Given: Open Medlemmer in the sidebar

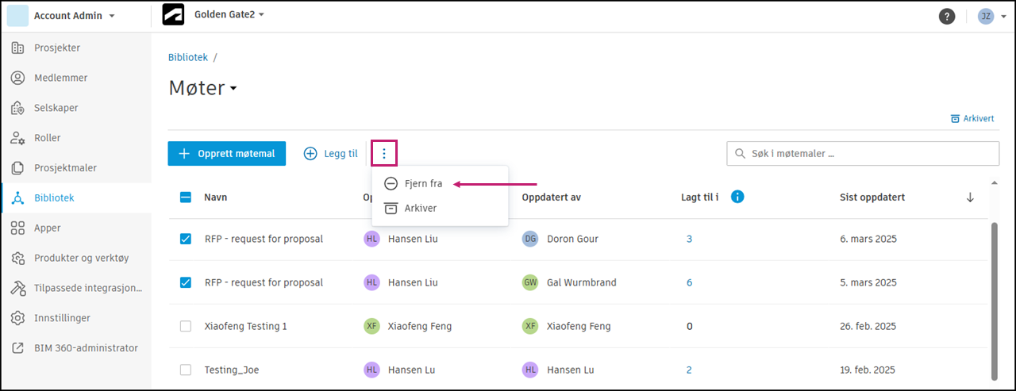Looking at the screenshot, I should pos(60,78).
